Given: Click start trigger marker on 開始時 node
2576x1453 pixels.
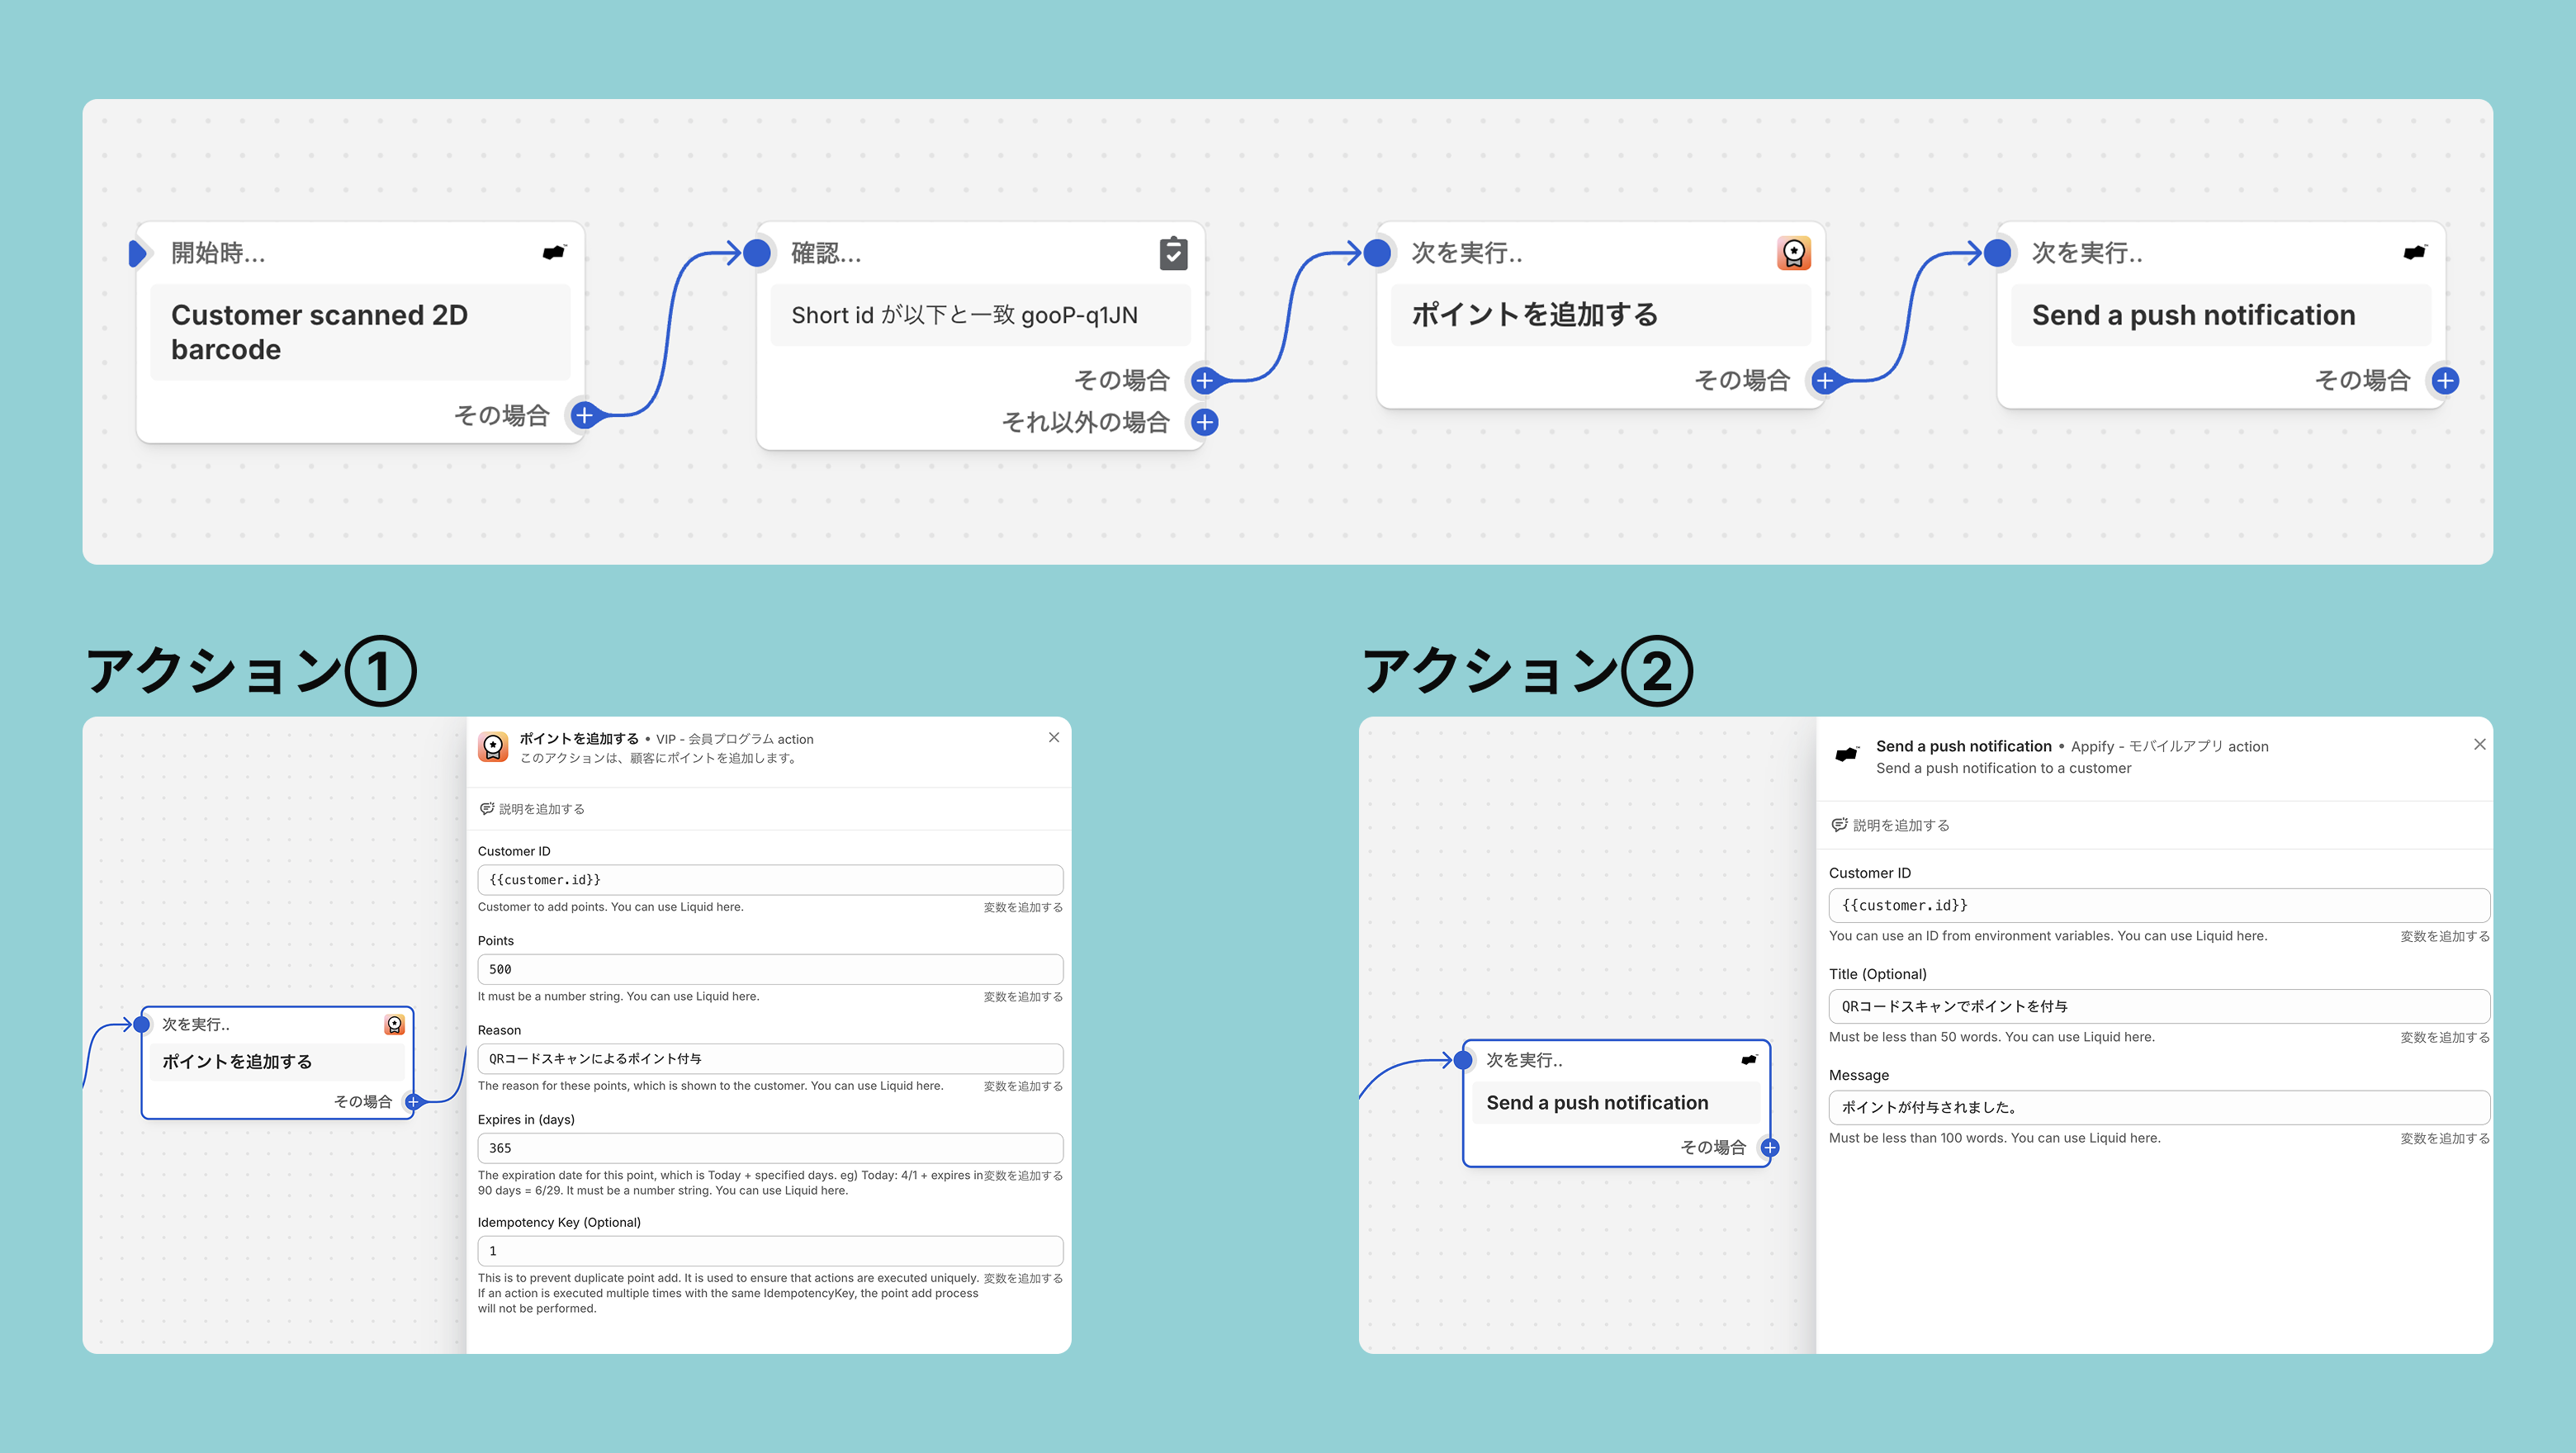Looking at the screenshot, I should pos(138,253).
